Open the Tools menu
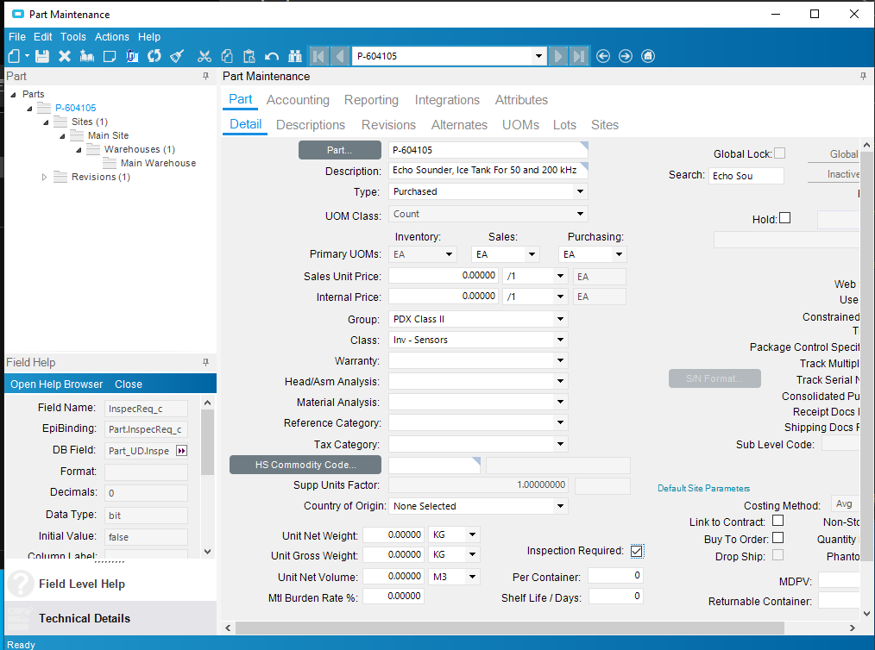 click(x=73, y=37)
